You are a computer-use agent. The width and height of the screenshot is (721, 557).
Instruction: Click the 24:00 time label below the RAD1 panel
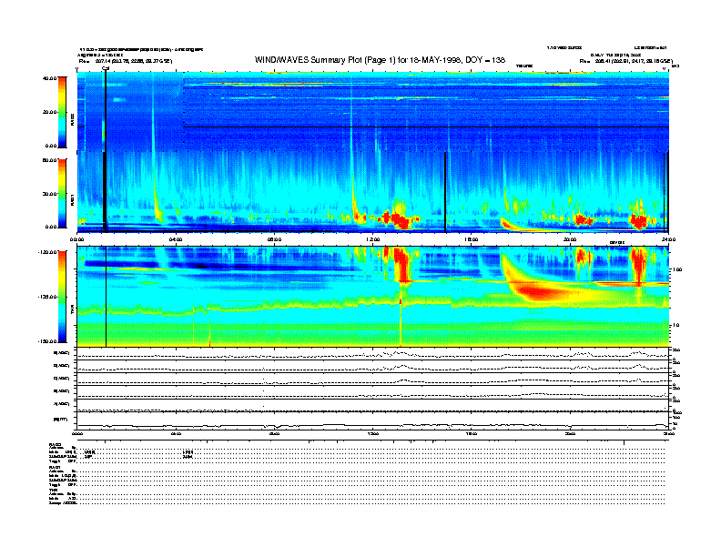coord(668,239)
